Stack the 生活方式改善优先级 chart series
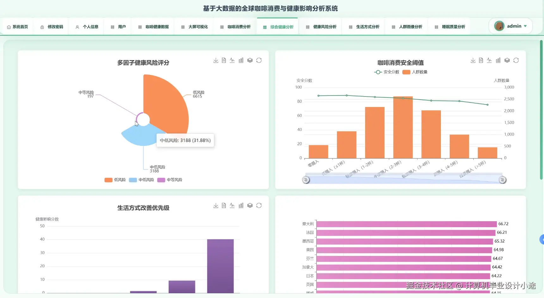 click(x=250, y=206)
